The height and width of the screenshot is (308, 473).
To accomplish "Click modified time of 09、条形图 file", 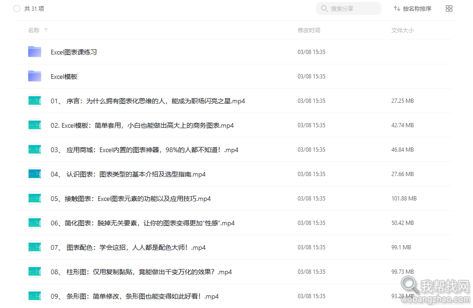I will [x=311, y=296].
